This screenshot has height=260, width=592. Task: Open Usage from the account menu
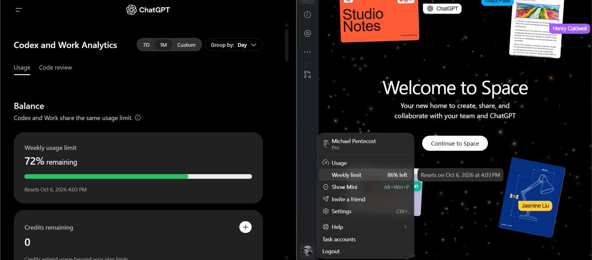click(x=365, y=163)
